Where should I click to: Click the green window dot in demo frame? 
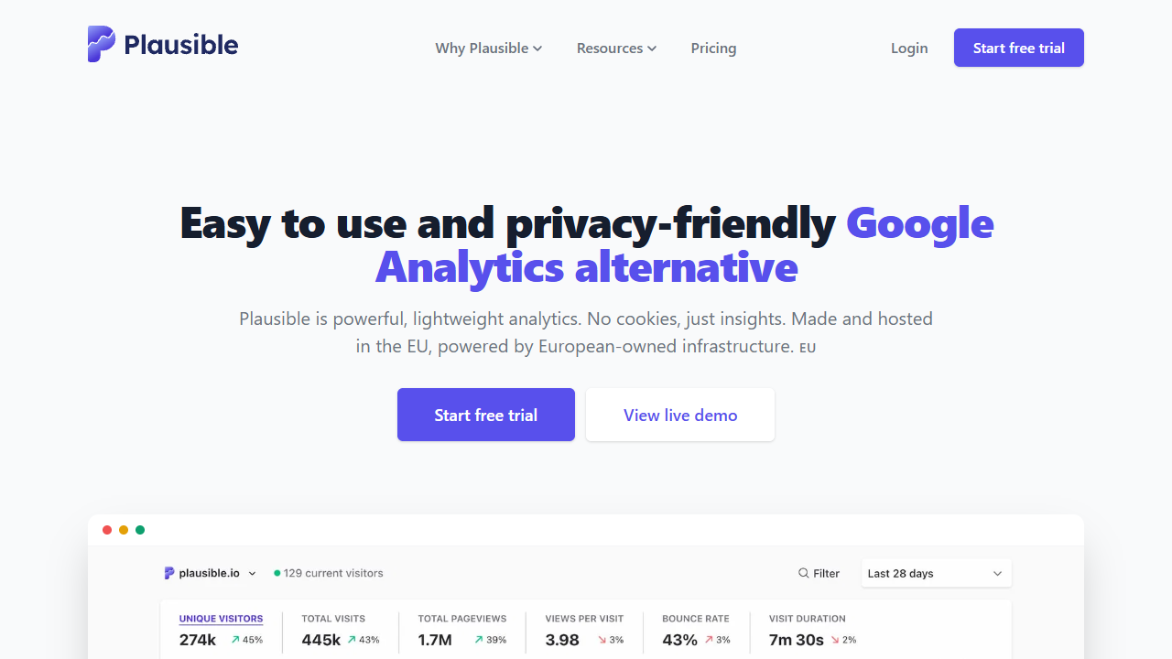point(140,530)
